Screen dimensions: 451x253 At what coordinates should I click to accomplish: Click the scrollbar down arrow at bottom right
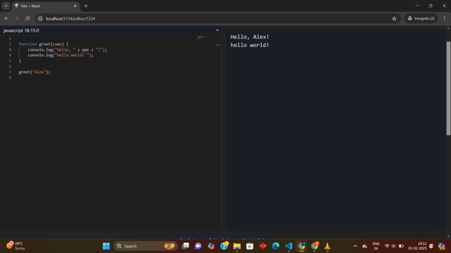click(x=448, y=236)
